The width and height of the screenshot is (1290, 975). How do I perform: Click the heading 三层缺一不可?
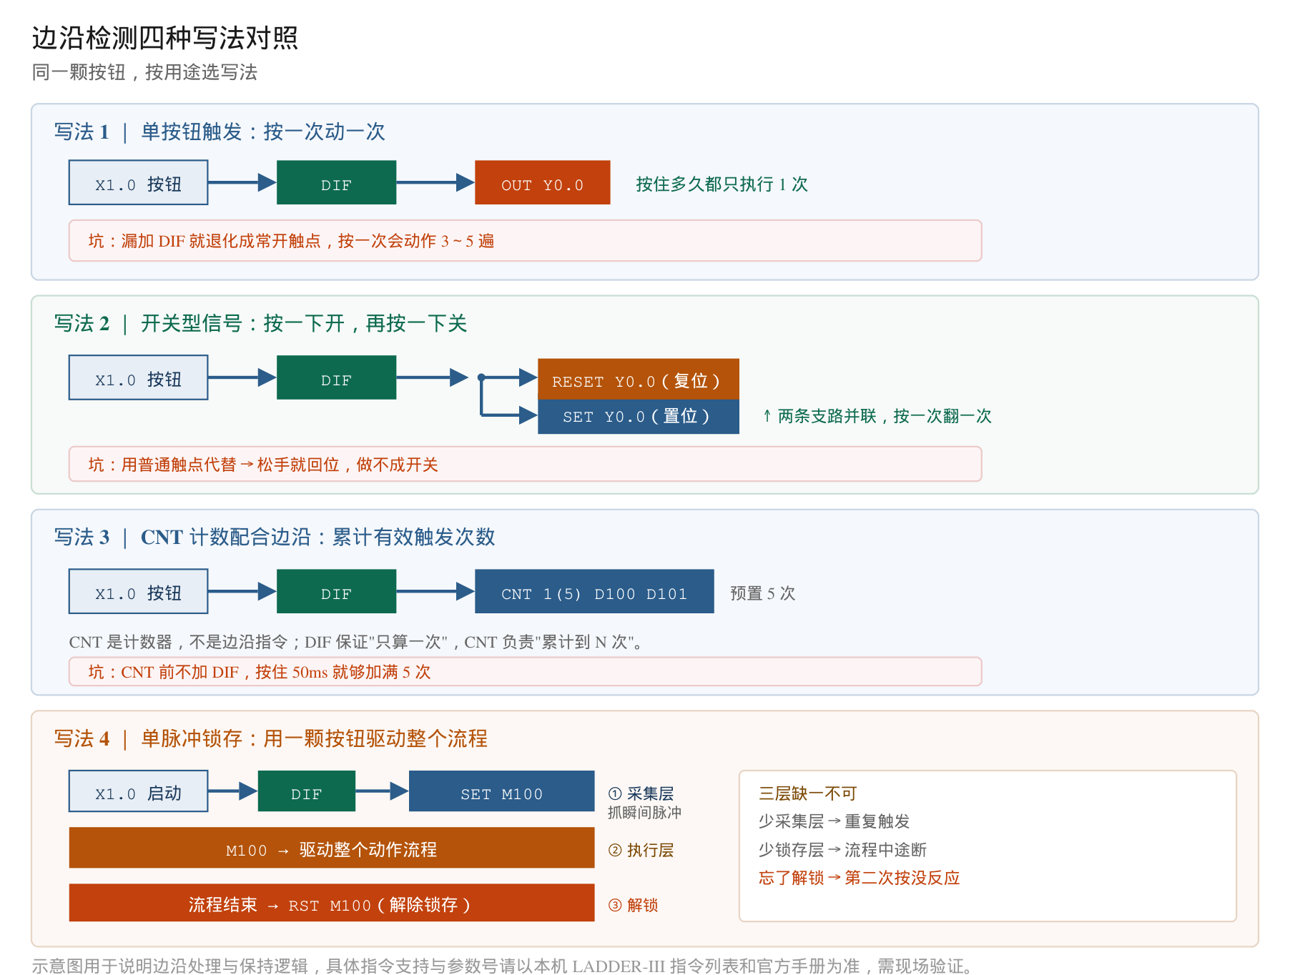807,793
